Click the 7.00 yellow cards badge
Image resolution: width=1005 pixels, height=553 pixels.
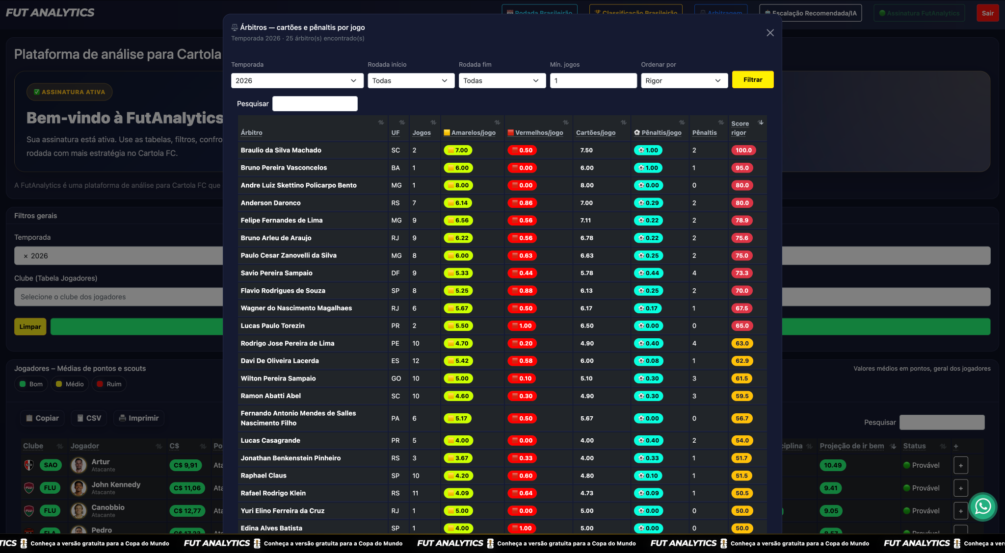458,150
